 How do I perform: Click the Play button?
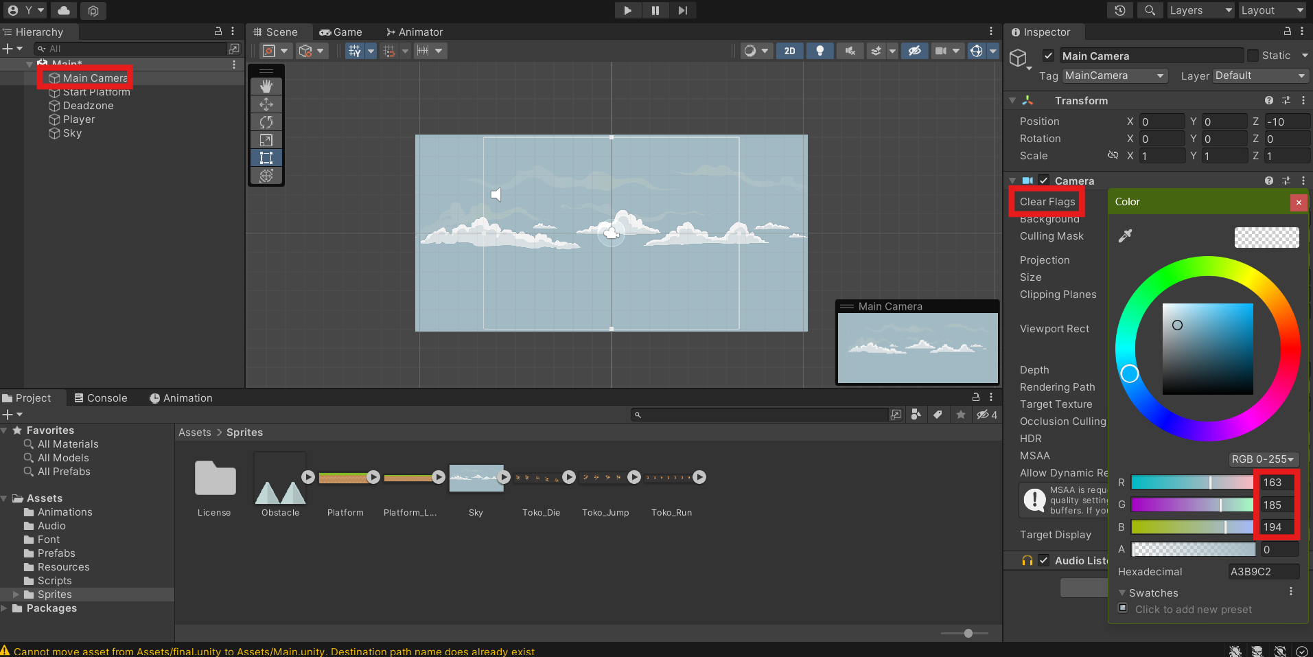[x=627, y=10]
